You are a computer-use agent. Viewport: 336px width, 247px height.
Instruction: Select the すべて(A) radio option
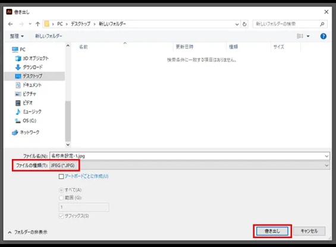point(61,190)
